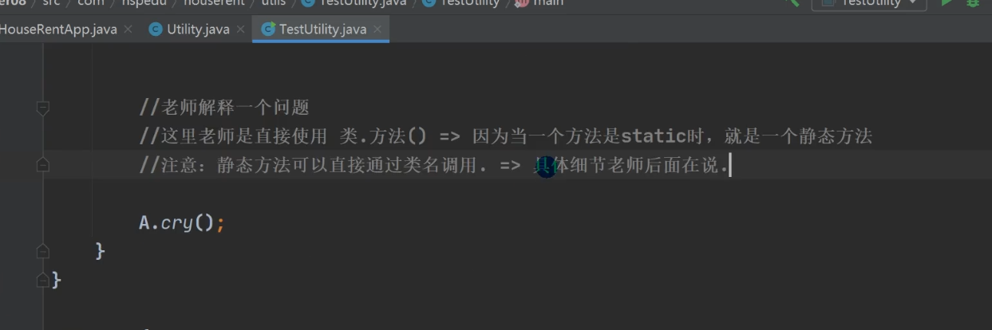Start debugging with the green bug icon
The height and width of the screenshot is (330, 992).
coord(973,2)
